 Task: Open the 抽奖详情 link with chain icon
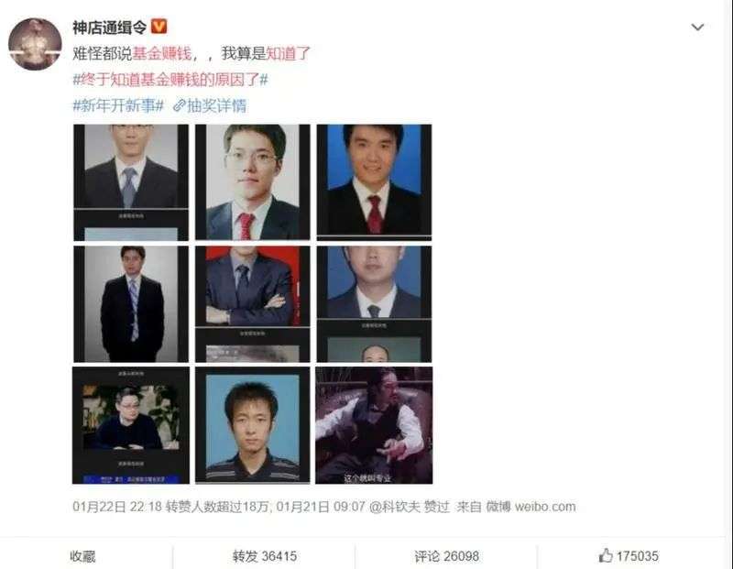tap(210, 105)
